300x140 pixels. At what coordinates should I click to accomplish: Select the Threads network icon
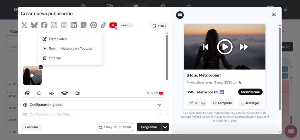64,25
